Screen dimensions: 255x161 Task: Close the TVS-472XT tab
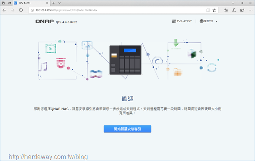47,3
